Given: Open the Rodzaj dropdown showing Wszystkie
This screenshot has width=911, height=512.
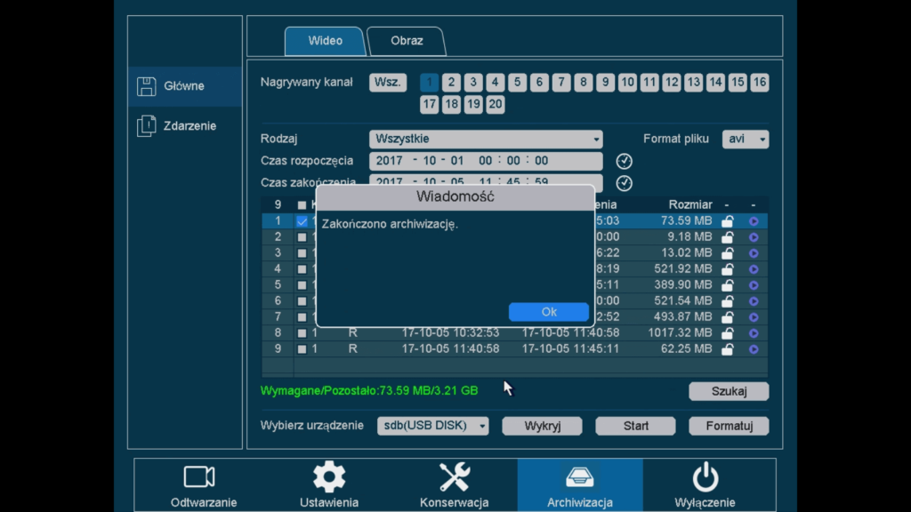Looking at the screenshot, I should tap(486, 139).
